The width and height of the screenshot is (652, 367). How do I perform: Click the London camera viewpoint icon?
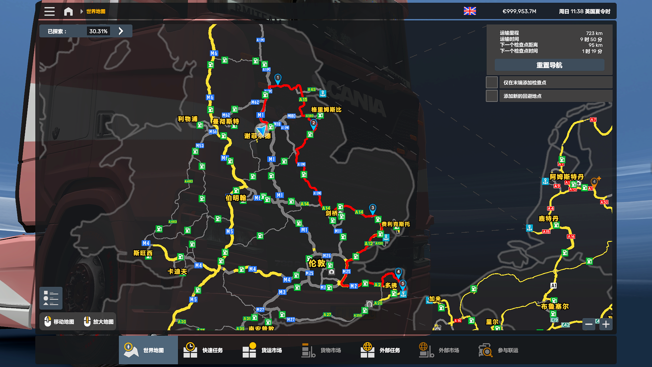coord(332,272)
